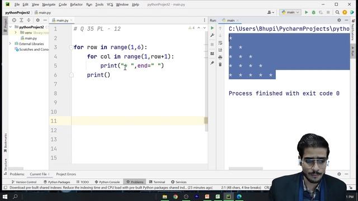Click Run with Coverage toolbar icon
358x201 pixels.
321,12
